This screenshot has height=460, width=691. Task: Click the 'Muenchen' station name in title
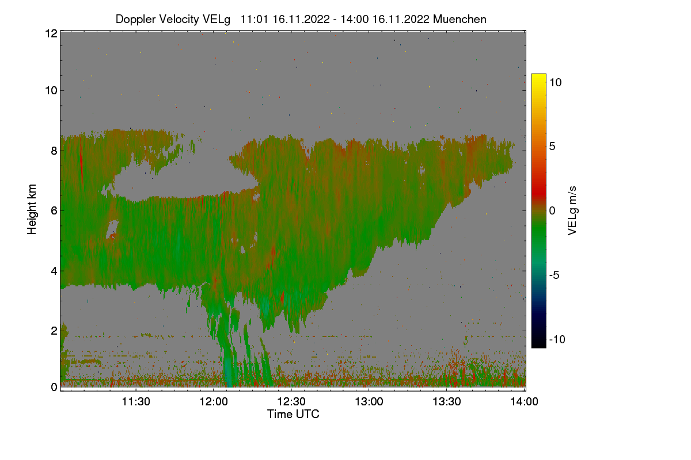click(460, 19)
